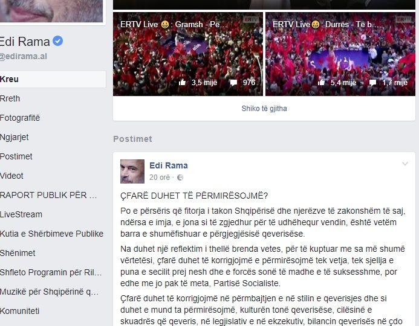Viewport: 419px width, 326px height.
Task: Open the ERTV Live Gramsh video thumbnail
Action: pos(188,54)
